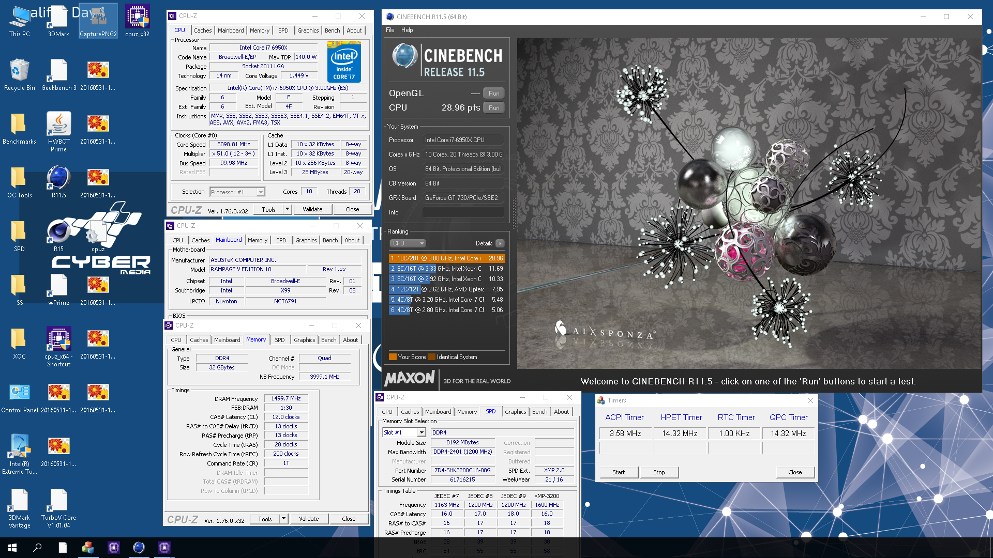Expand the Tools dropdown arrow in top CPU-Z

click(287, 209)
